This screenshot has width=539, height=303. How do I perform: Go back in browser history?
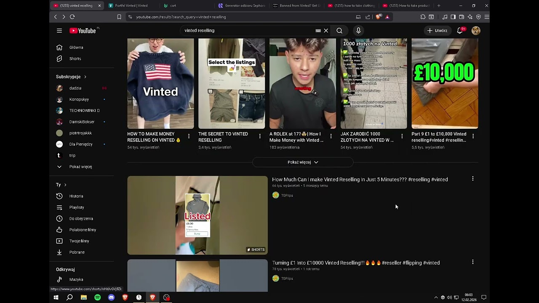tap(56, 17)
